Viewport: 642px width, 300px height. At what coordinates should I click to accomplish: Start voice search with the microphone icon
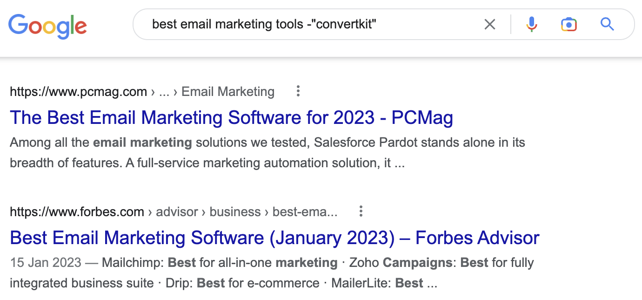click(532, 24)
